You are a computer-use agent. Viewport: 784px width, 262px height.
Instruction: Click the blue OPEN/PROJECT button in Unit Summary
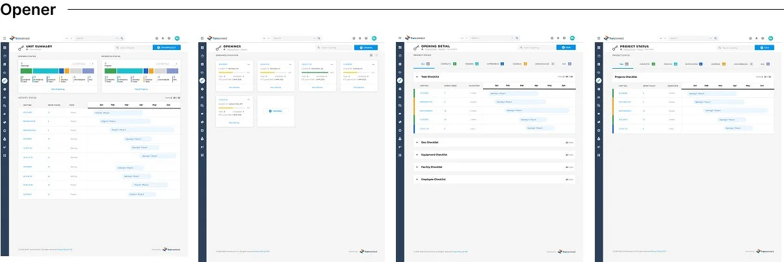[x=166, y=47]
